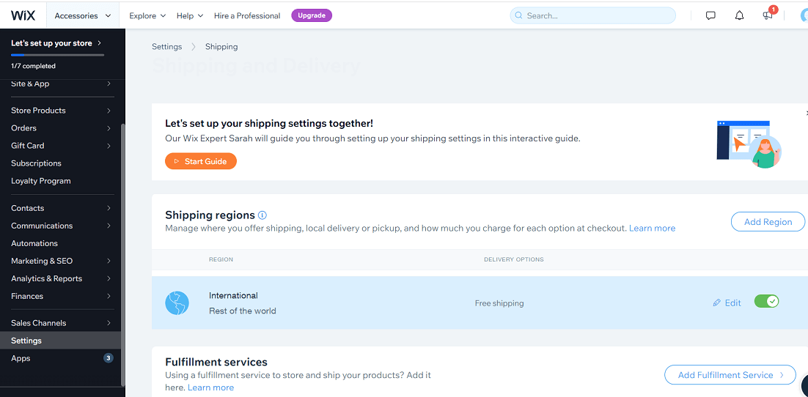Click into the Search field
This screenshot has width=808, height=397.
pos(592,15)
